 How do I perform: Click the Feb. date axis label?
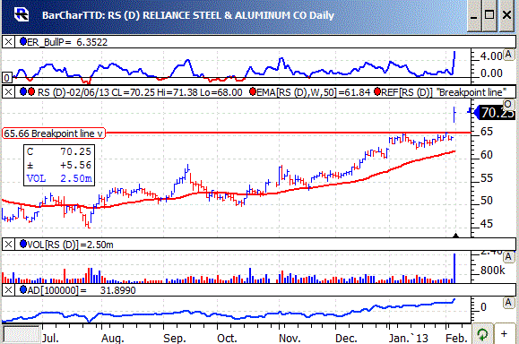tap(457, 338)
